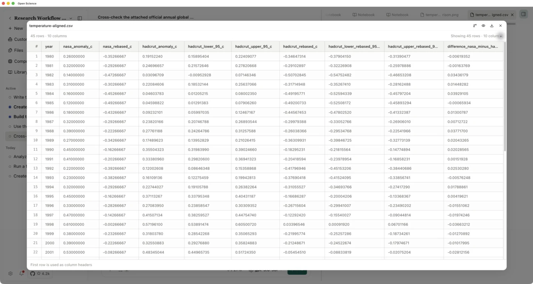Viewport: 533px width, 284px height.
Task: Click the hadcrut_upper_rebased_9… column header
Action: coord(414,47)
